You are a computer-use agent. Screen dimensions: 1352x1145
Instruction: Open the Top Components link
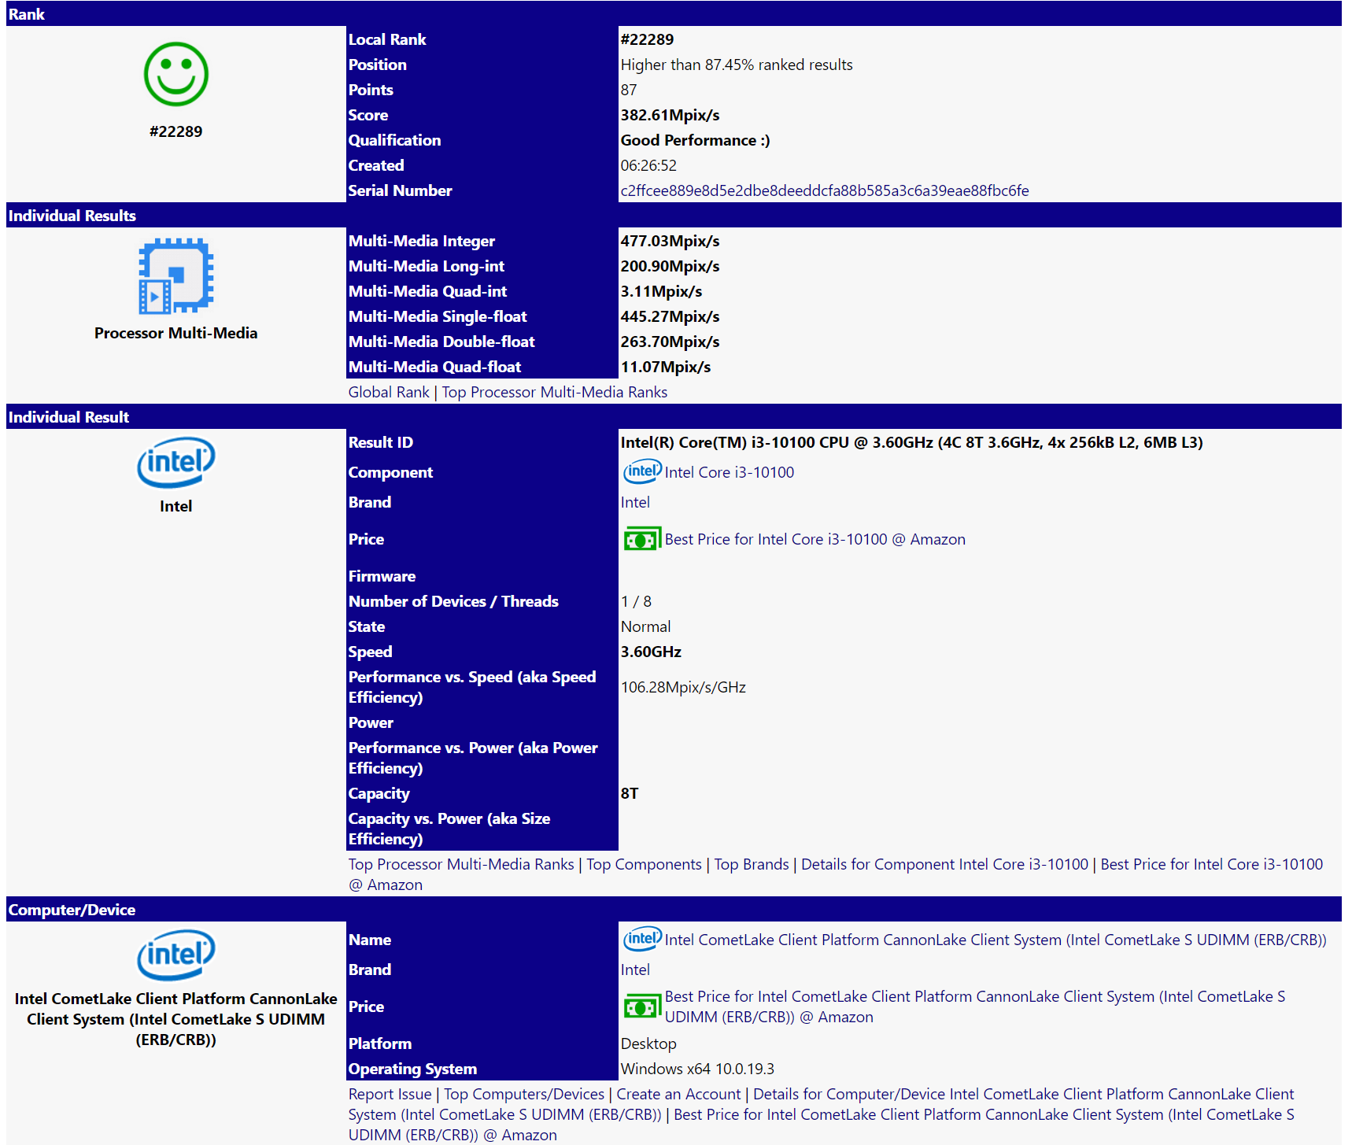click(x=644, y=864)
